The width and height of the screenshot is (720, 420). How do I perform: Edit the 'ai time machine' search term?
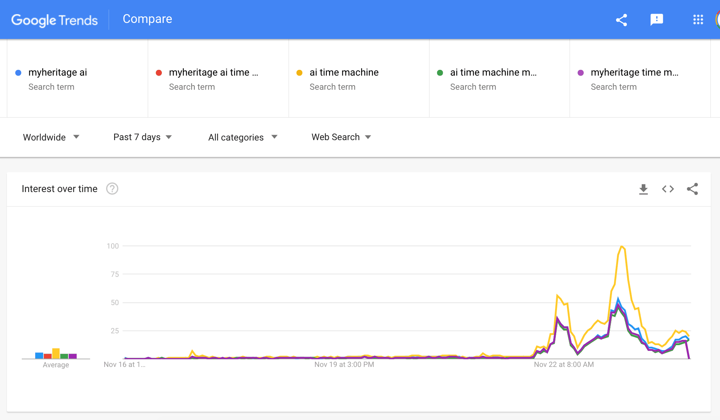click(x=359, y=79)
